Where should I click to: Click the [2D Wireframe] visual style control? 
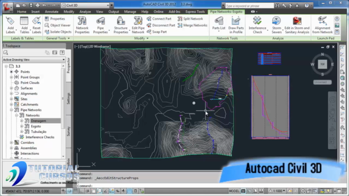pos(99,46)
